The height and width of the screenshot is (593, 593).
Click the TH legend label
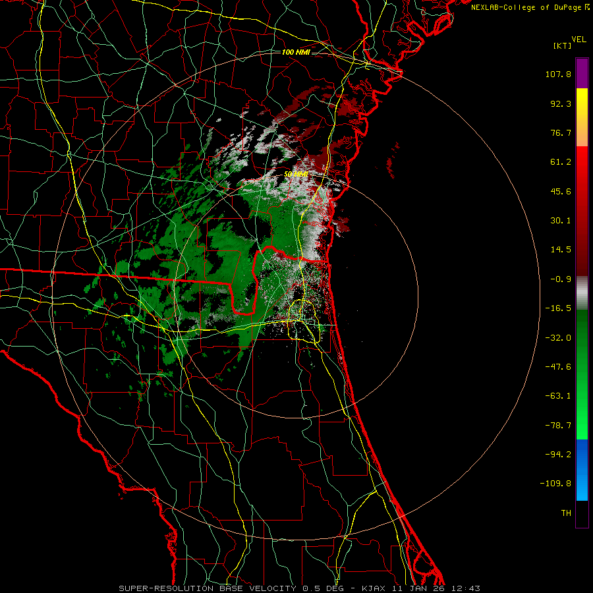566,513
